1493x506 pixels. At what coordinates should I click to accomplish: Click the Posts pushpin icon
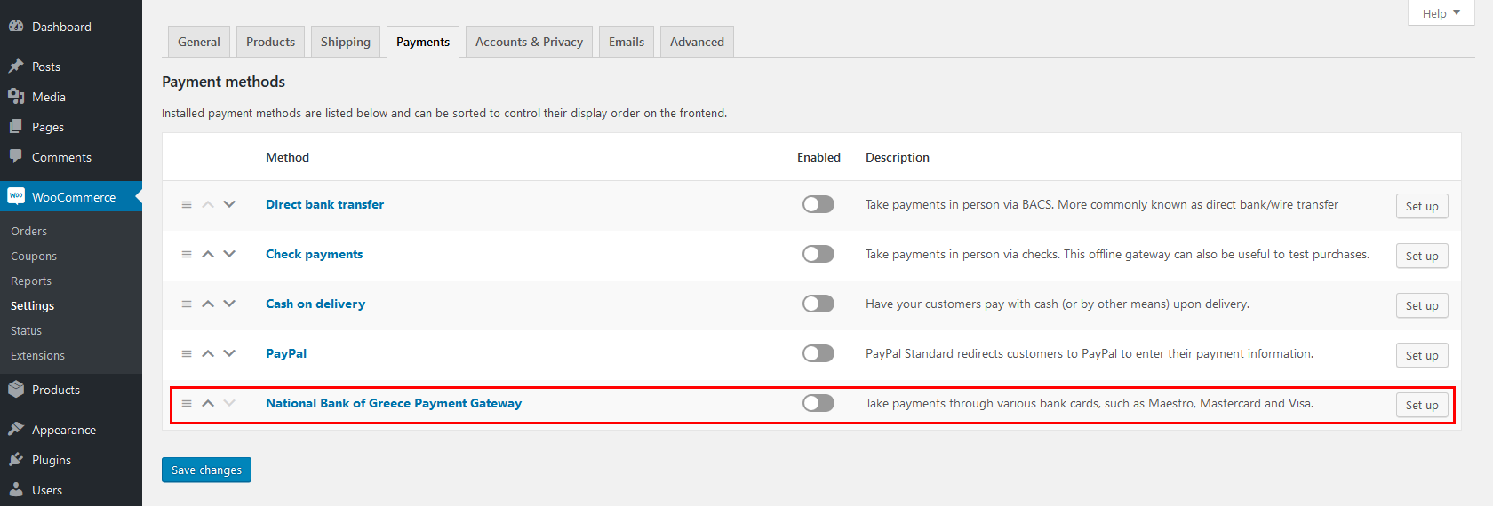pyautogui.click(x=16, y=67)
